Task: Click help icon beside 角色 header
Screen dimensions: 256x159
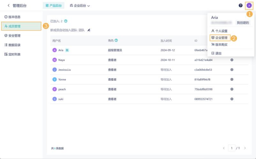Action: (116, 40)
